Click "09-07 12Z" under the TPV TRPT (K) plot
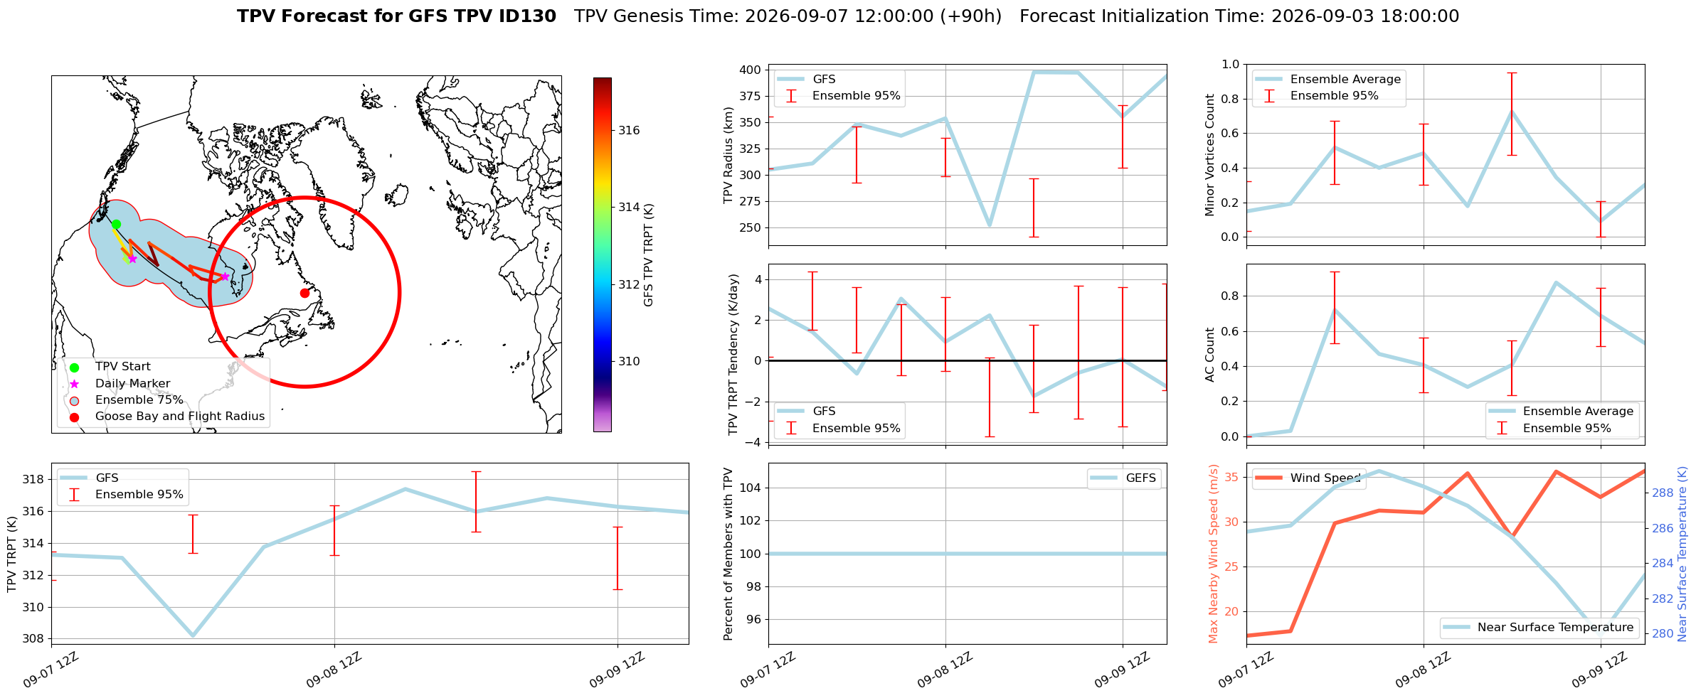Viewport: 1696px width, 698px height. (51, 670)
